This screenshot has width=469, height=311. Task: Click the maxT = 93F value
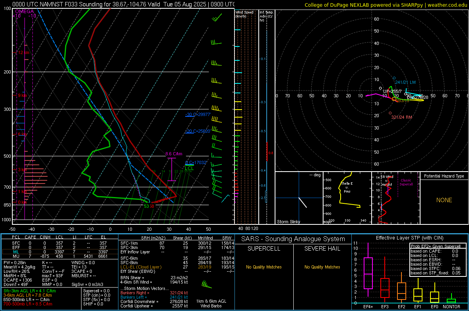pos(52,276)
